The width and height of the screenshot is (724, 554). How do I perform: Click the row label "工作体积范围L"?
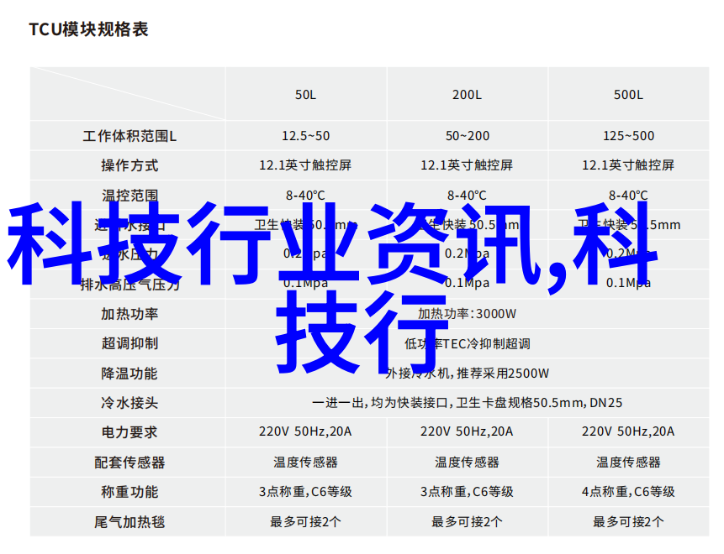(129, 136)
